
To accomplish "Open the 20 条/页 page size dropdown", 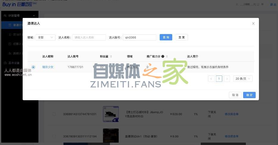I will [x=243, y=79].
